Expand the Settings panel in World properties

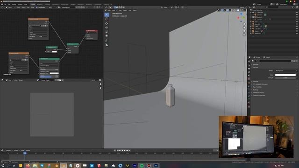(256, 90)
